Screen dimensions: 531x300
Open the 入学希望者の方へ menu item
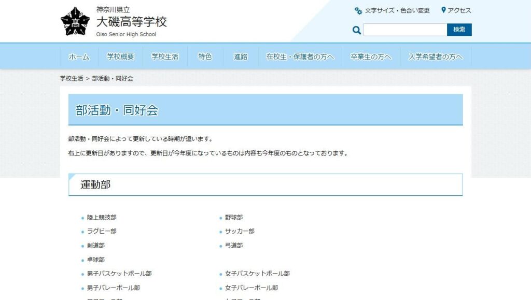coord(436,57)
